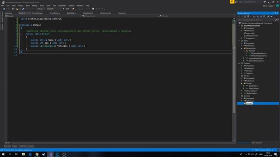Switch to the Program.cs tab
This screenshot has height=157, width=280.
pyautogui.click(x=122, y=13)
